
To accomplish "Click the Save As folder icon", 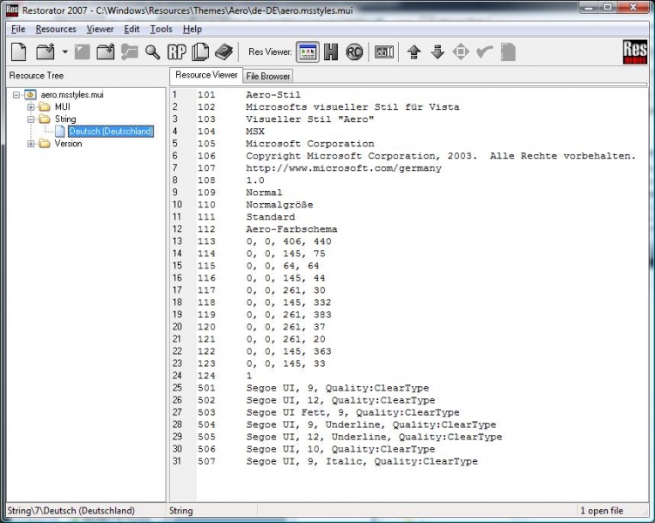I will coord(105,52).
